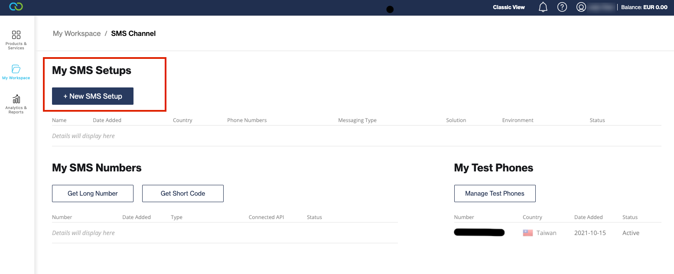Open Analytics & Reports chart icon
This screenshot has height=274, width=674.
(16, 99)
